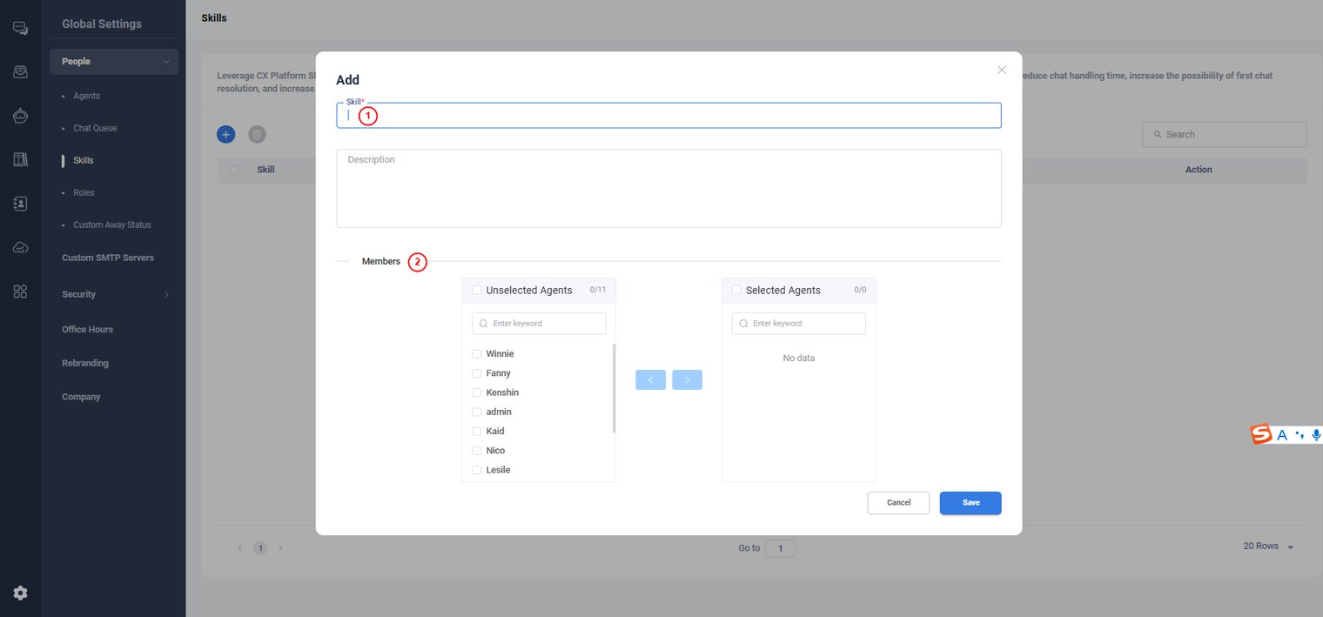Tick the Kenshin agent checkbox
Viewport: 1323px width, 617px height.
tap(476, 392)
